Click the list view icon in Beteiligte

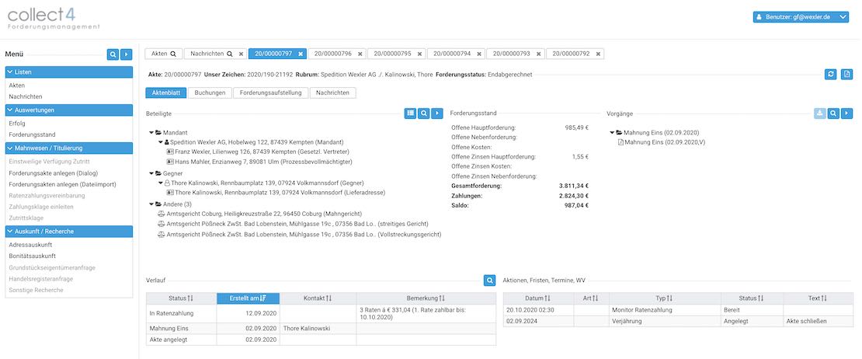point(410,113)
